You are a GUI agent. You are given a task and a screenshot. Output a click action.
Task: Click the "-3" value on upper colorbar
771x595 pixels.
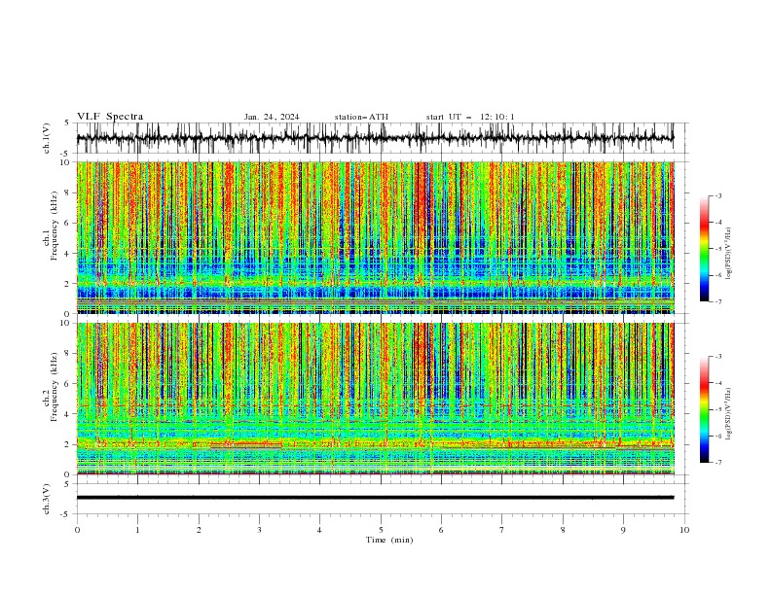pos(718,195)
